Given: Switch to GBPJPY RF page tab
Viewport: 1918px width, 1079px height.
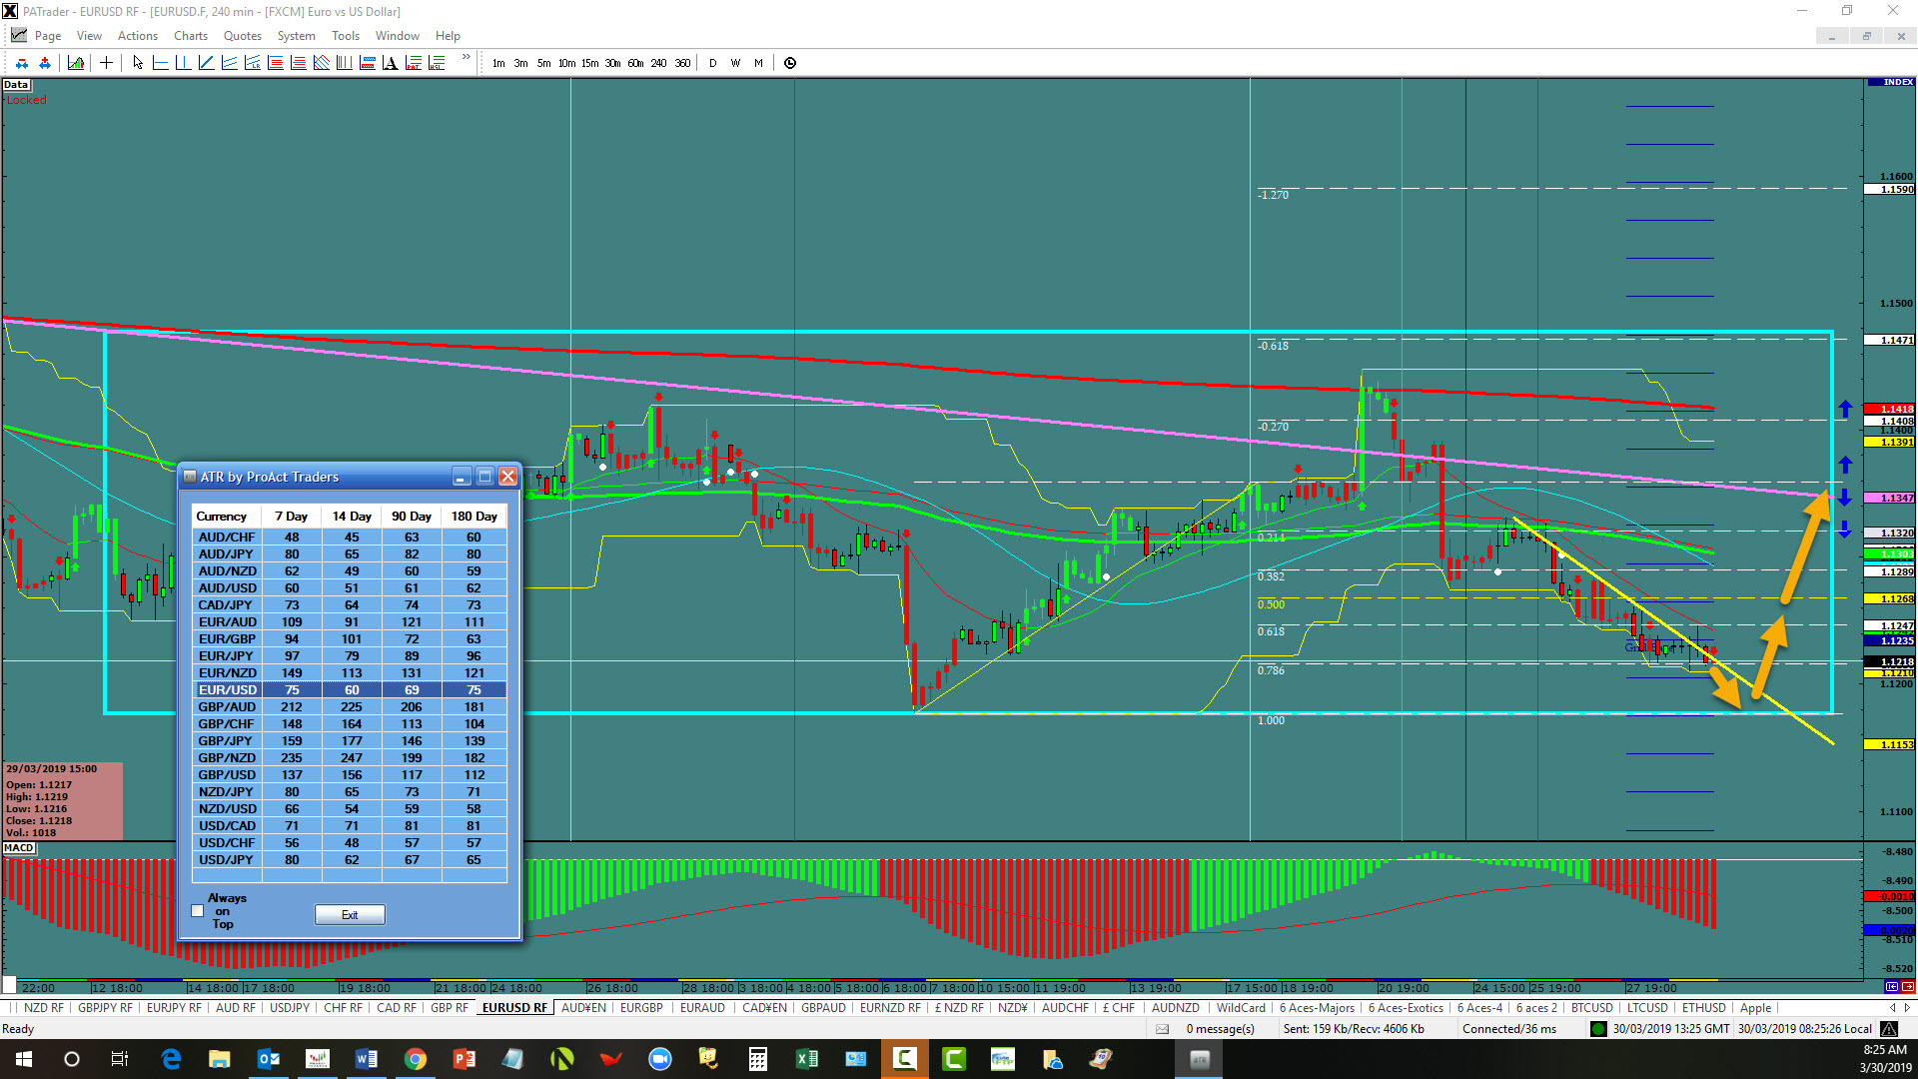Looking at the screenshot, I should coord(105,1008).
